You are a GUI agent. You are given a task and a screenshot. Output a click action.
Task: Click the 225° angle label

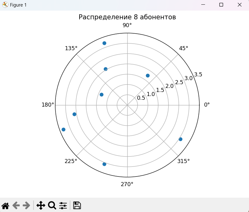pos(71,161)
